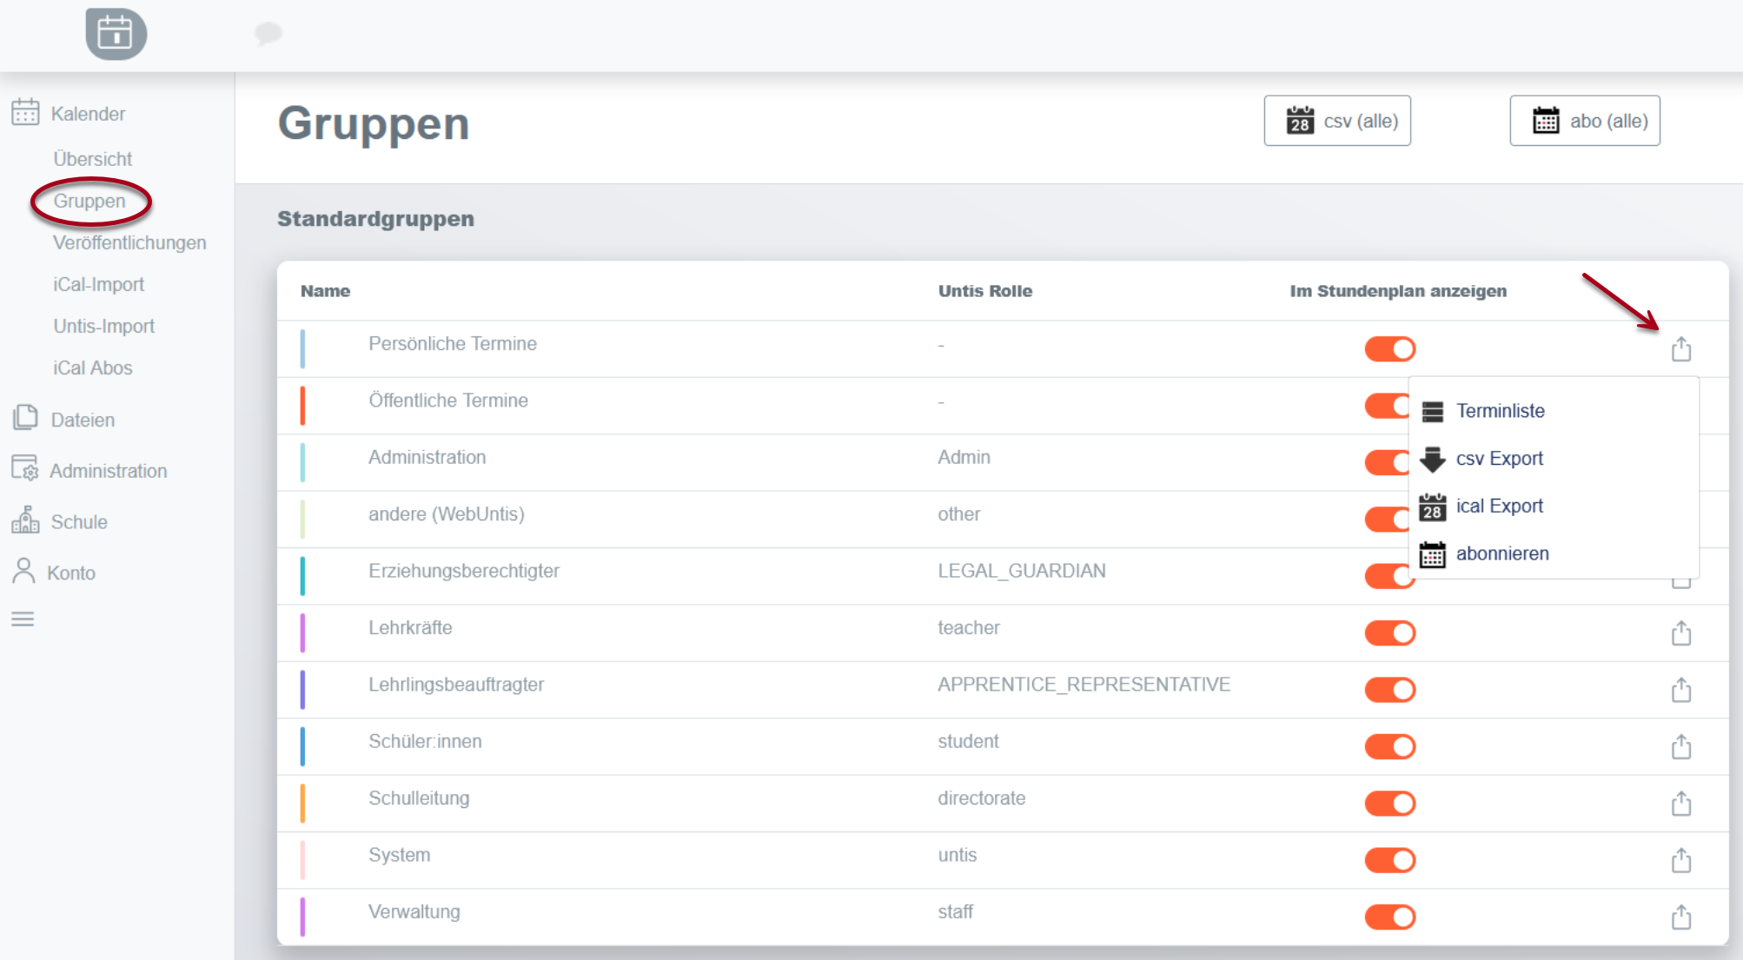The height and width of the screenshot is (960, 1743).
Task: Click the Im Stundenplan anzeigen column header
Action: click(x=1398, y=291)
